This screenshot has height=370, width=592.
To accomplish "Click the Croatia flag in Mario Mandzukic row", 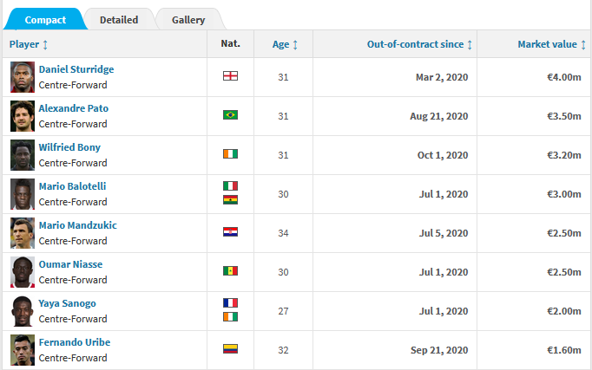I will point(230,232).
